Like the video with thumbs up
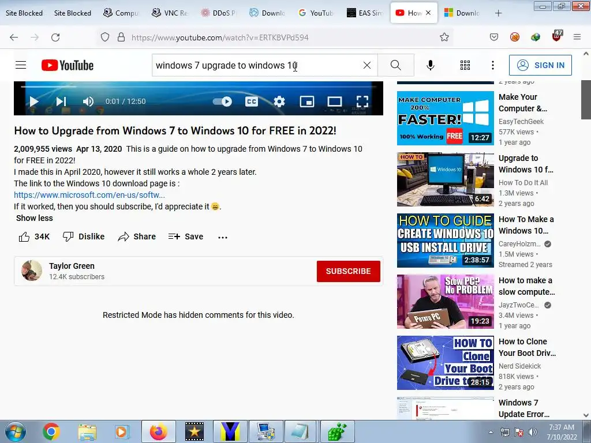Viewport: 591px width, 443px height. coord(34,236)
